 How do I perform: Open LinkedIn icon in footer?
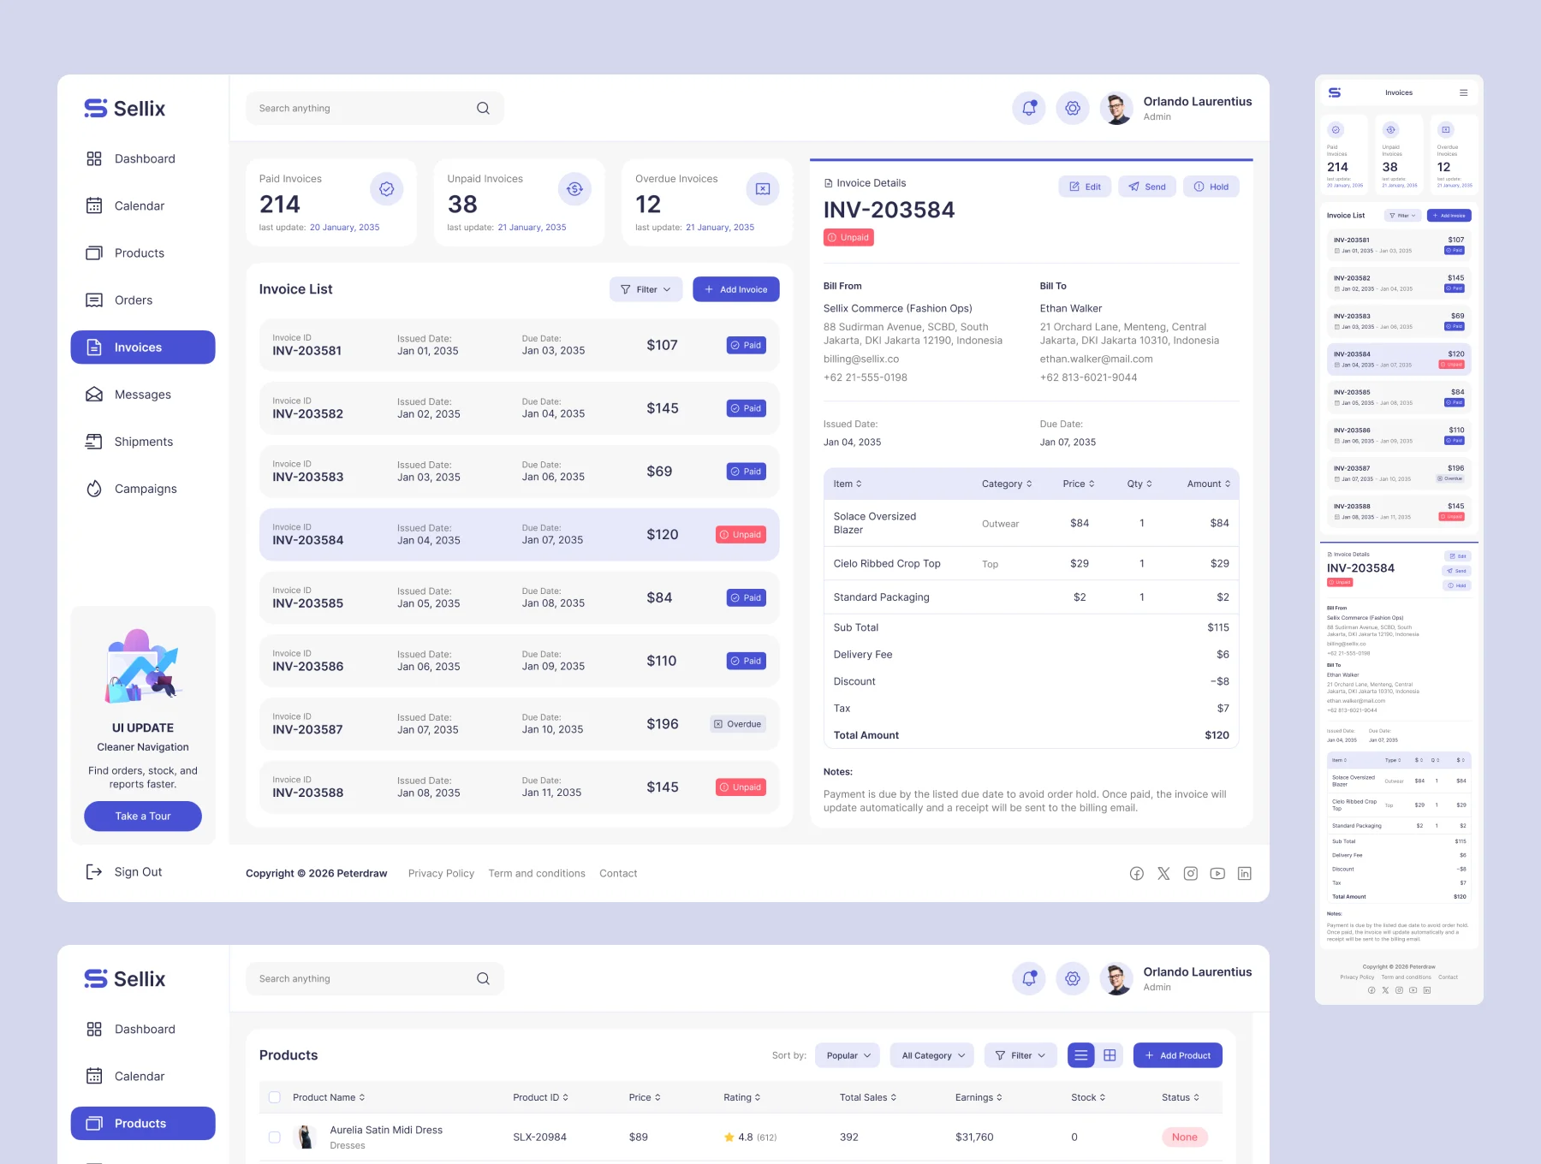pos(1245,873)
